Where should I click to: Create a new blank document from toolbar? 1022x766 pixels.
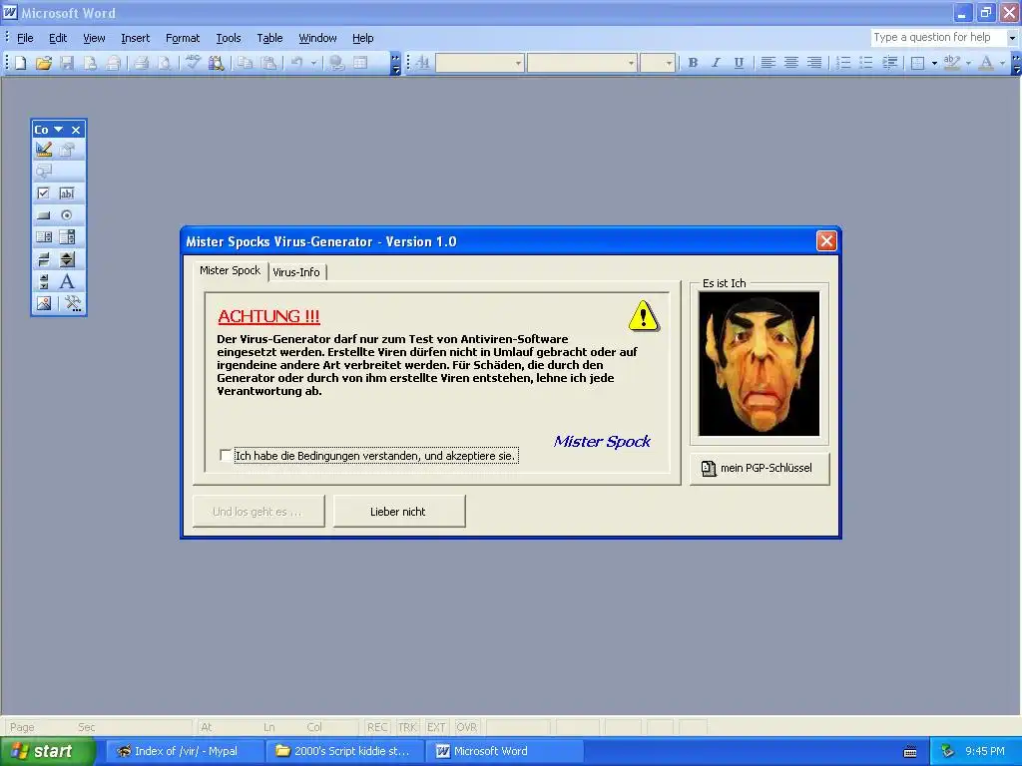pyautogui.click(x=21, y=63)
